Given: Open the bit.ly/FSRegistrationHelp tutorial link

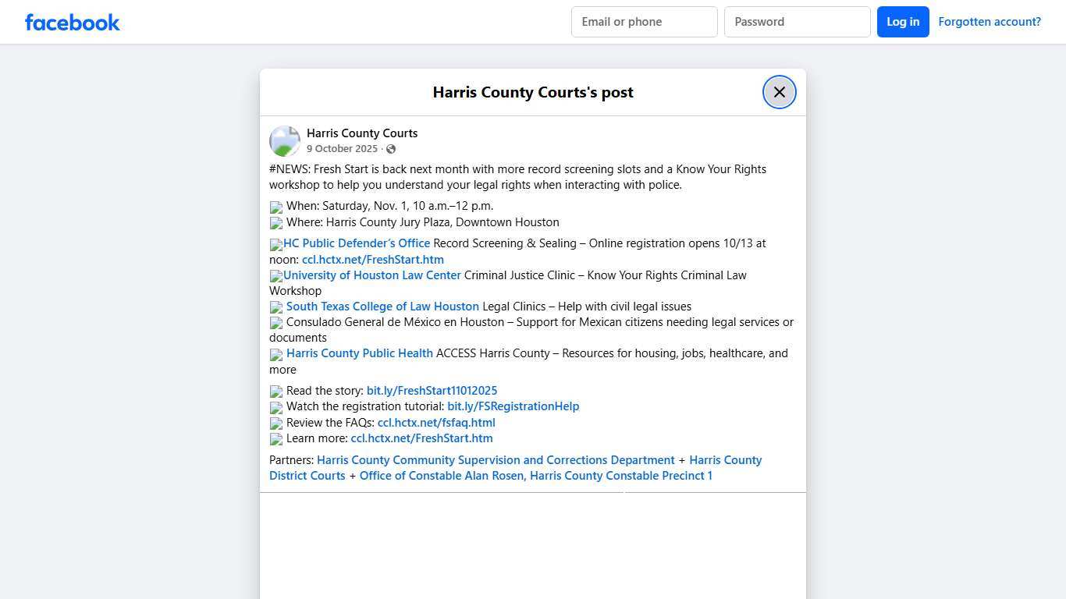Looking at the screenshot, I should click(x=513, y=406).
